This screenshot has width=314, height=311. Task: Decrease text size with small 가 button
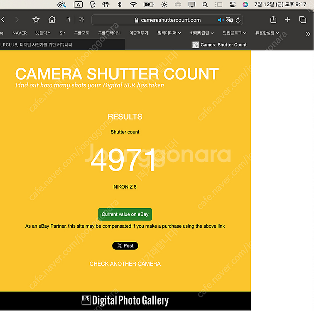pyautogui.click(x=69, y=19)
